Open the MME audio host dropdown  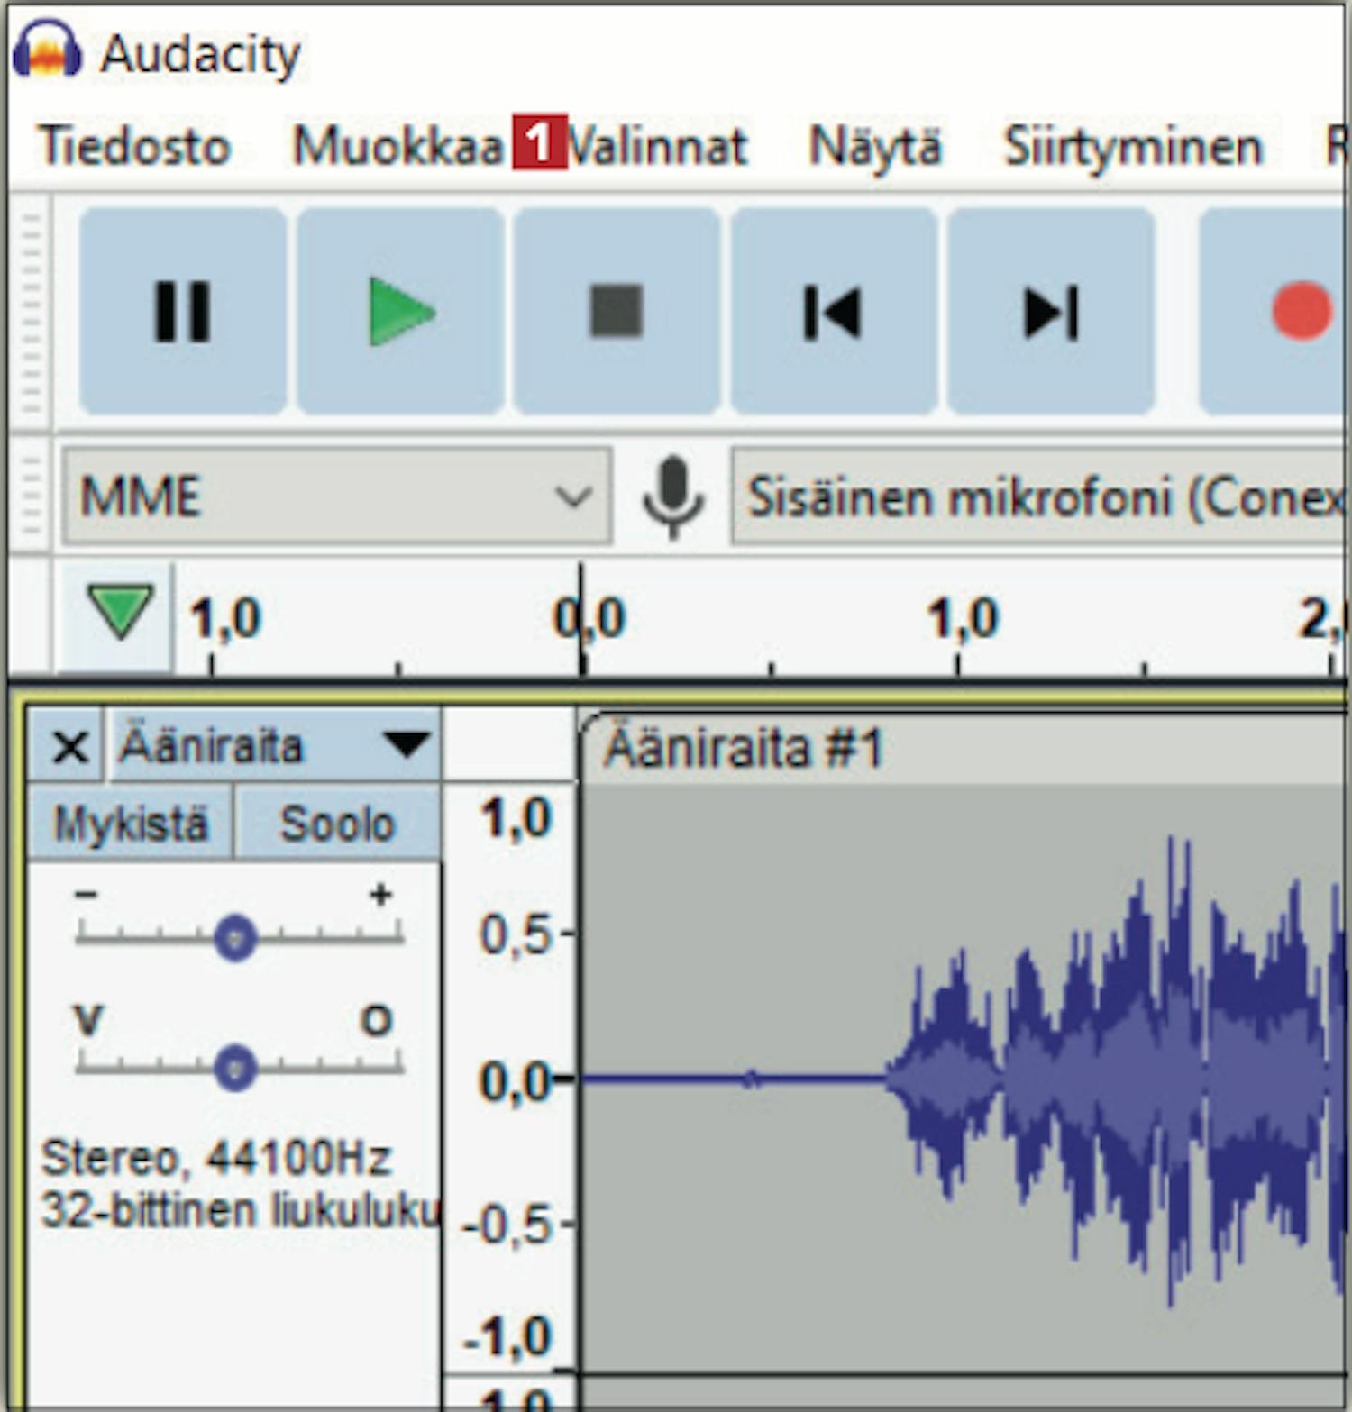point(337,496)
